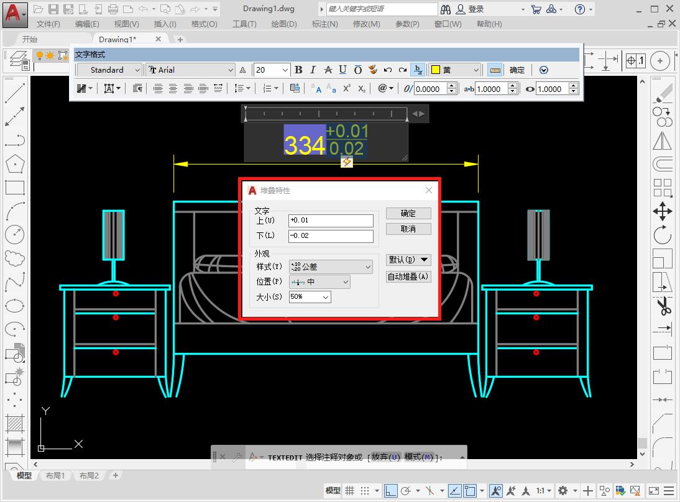The image size is (680, 502).
Task: Click 确定 in the stack properties dialog
Action: (408, 213)
